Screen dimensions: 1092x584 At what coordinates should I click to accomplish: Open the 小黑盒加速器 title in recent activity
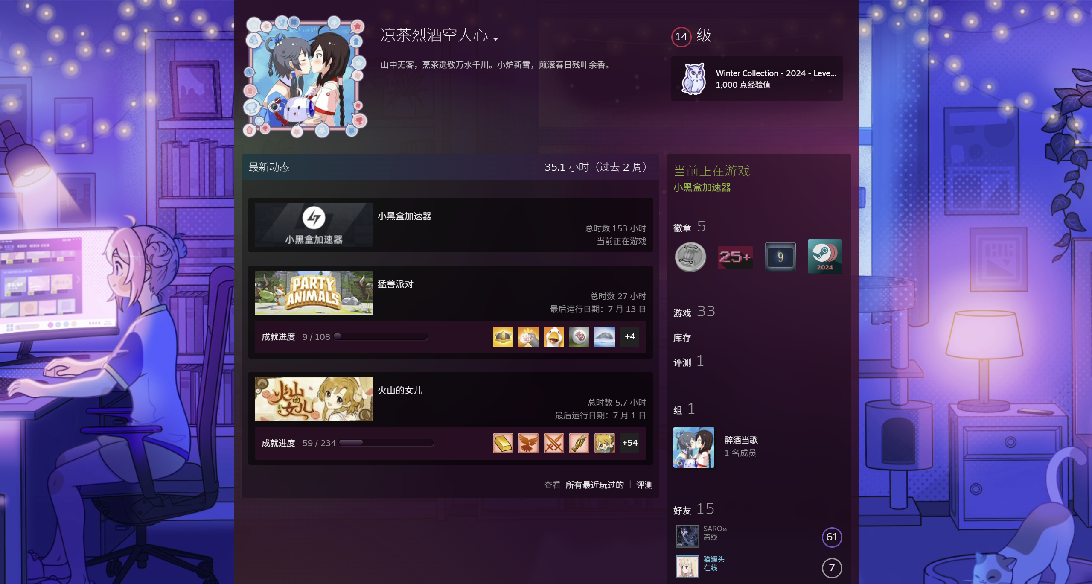[404, 216]
